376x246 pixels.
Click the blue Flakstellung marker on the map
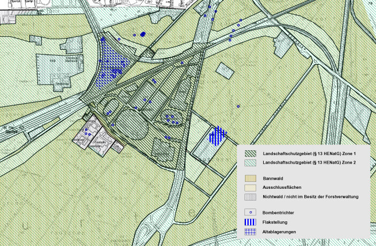pyautogui.click(x=217, y=136)
